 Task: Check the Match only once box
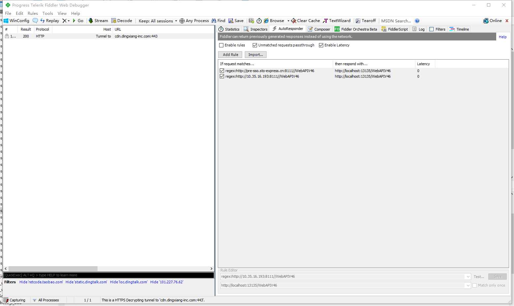pyautogui.click(x=475, y=286)
